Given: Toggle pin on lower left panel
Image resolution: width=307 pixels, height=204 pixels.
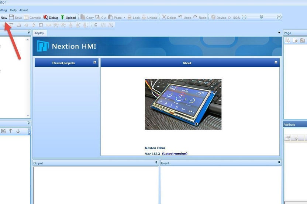Looking at the screenshot, I should click(x=28, y=123).
